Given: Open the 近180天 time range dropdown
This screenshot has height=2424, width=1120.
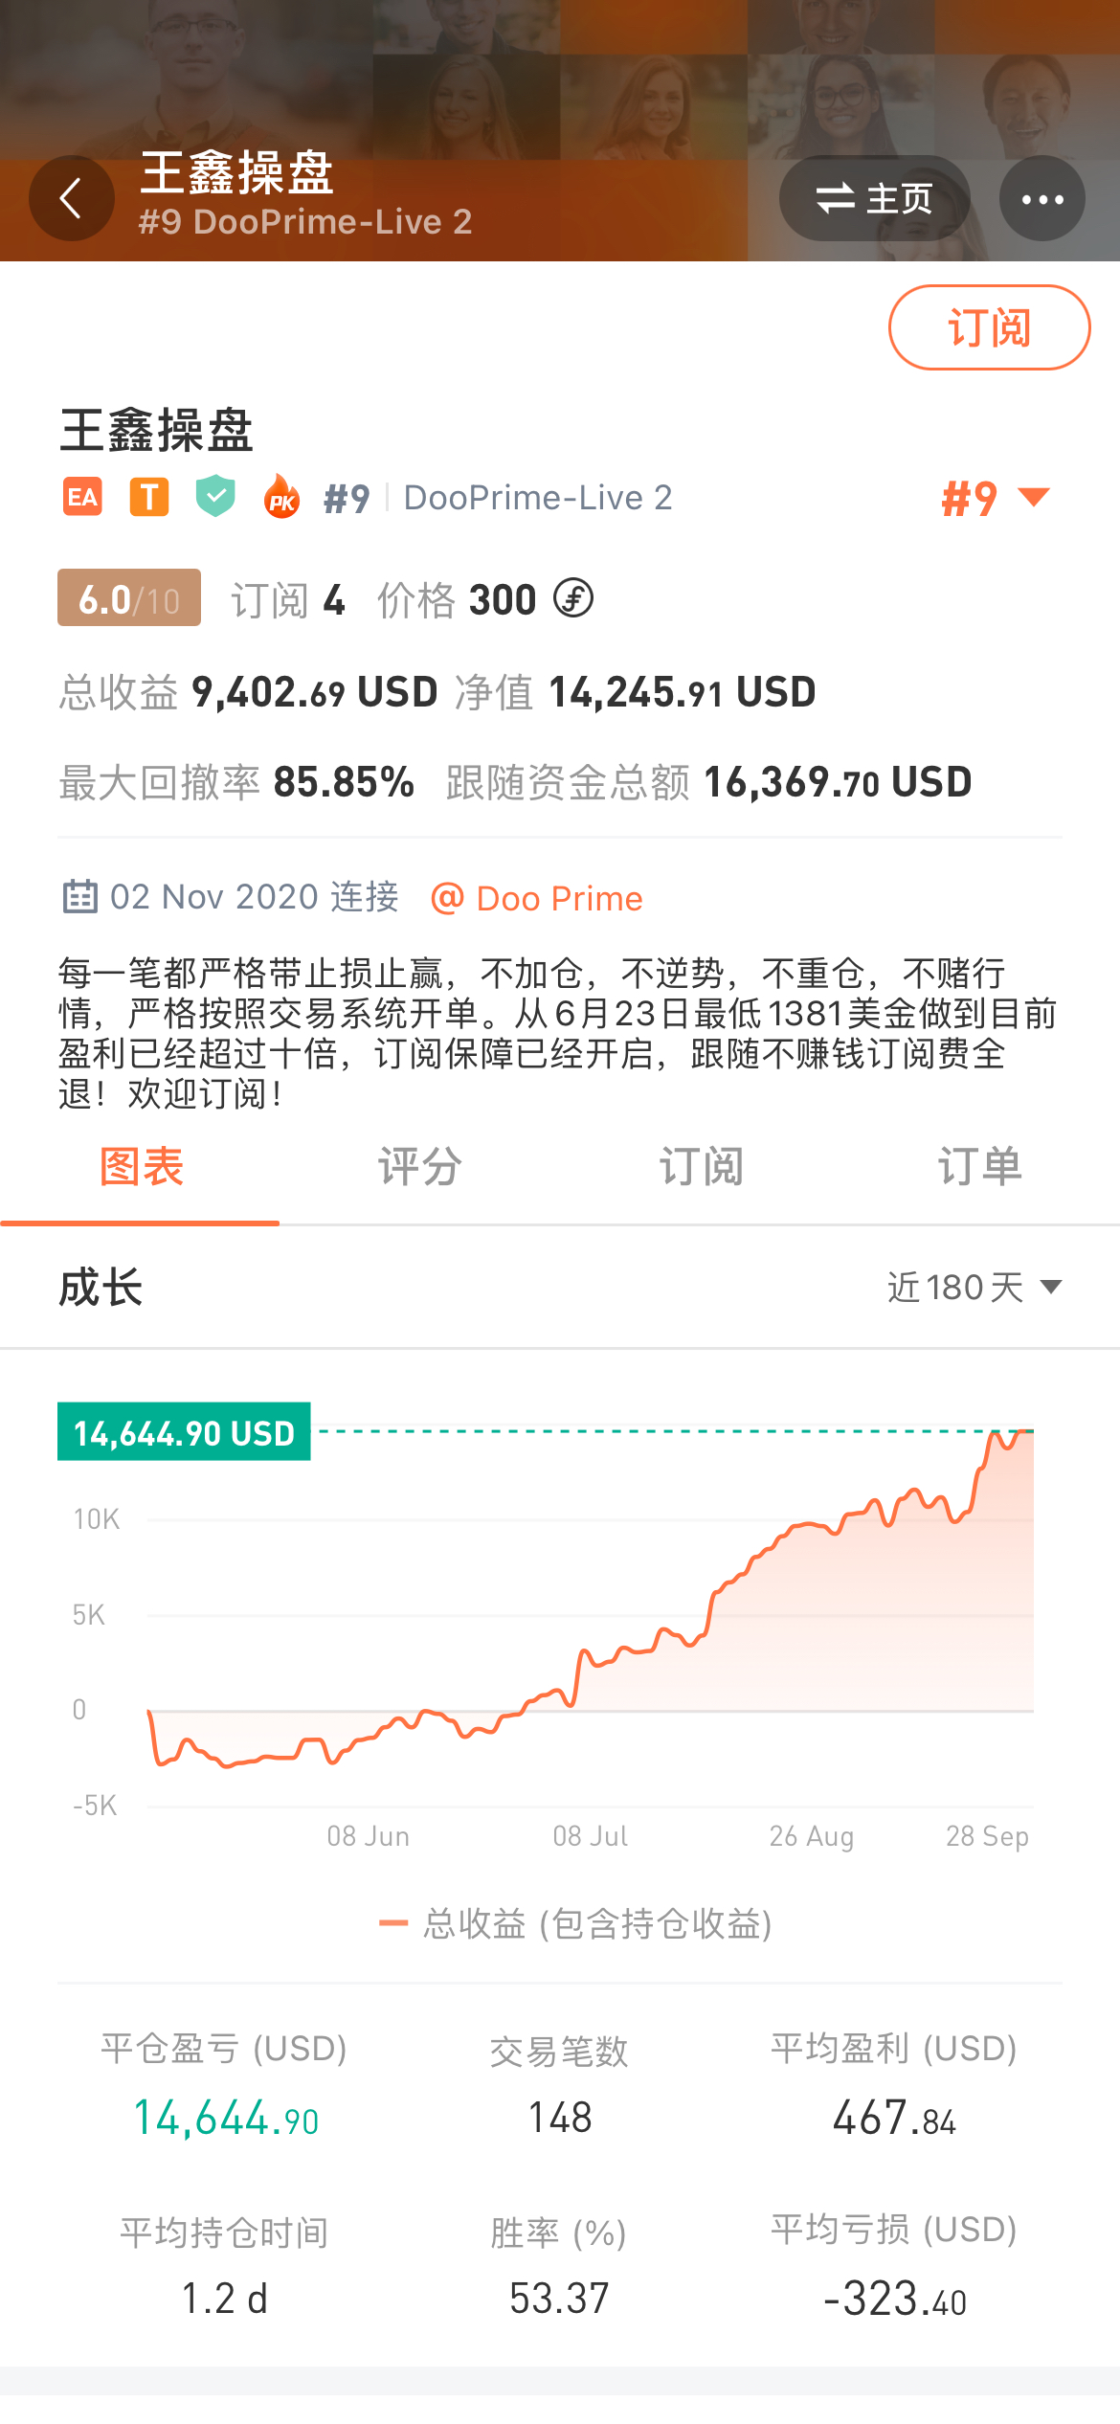Looking at the screenshot, I should pyautogui.click(x=974, y=1287).
